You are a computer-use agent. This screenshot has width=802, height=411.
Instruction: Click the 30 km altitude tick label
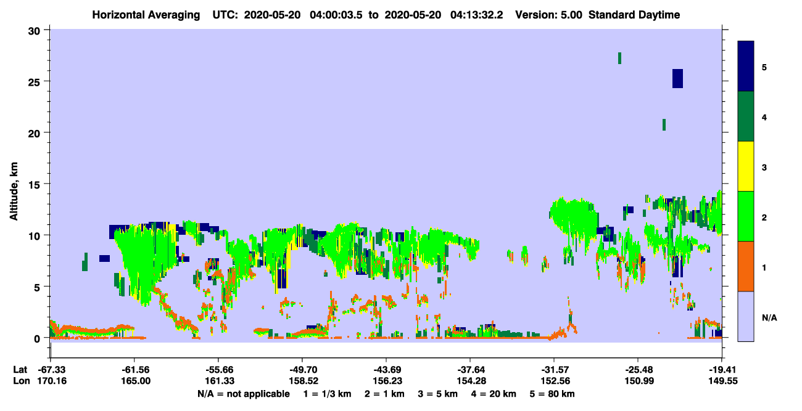(35, 30)
